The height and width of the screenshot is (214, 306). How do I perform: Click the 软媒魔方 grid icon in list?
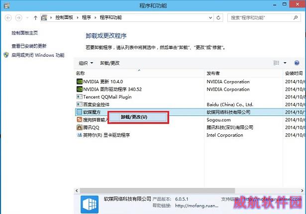(x=79, y=112)
